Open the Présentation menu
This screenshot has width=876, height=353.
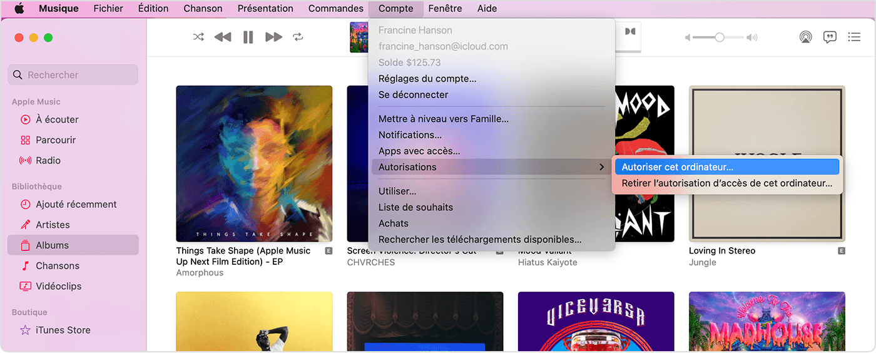coord(265,8)
